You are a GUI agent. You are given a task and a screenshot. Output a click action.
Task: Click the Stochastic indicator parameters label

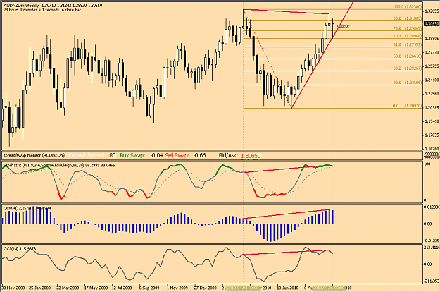[59, 166]
